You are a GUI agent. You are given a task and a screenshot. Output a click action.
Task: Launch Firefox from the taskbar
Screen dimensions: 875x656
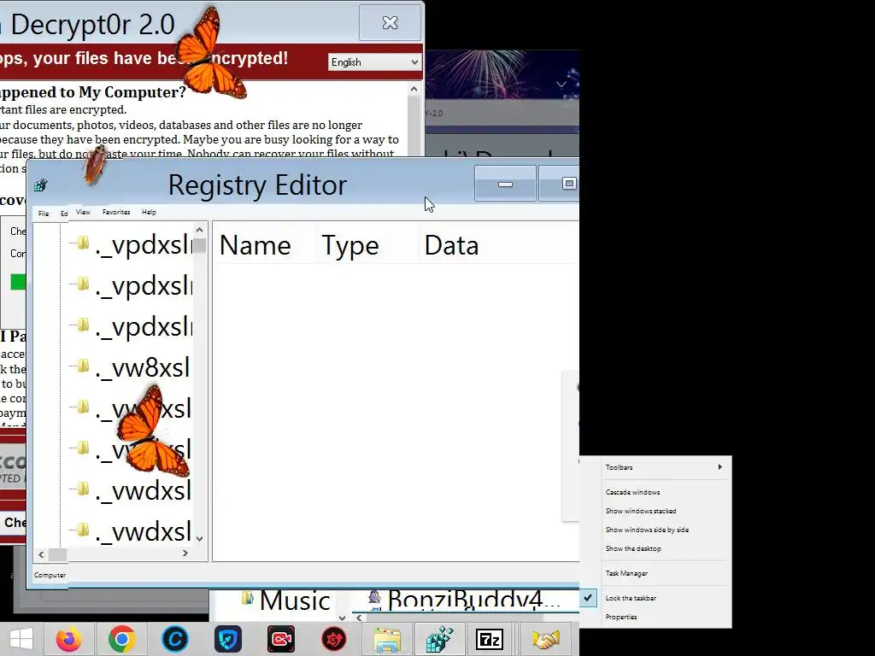(x=68, y=639)
